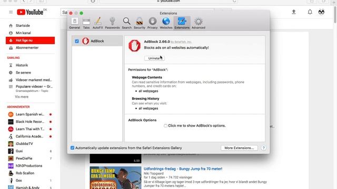The image size is (337, 189).
Task: Open the YouTube hamburger menu
Action: click(x=11, y=12)
